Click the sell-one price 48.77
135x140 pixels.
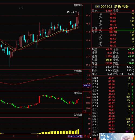(113, 28)
